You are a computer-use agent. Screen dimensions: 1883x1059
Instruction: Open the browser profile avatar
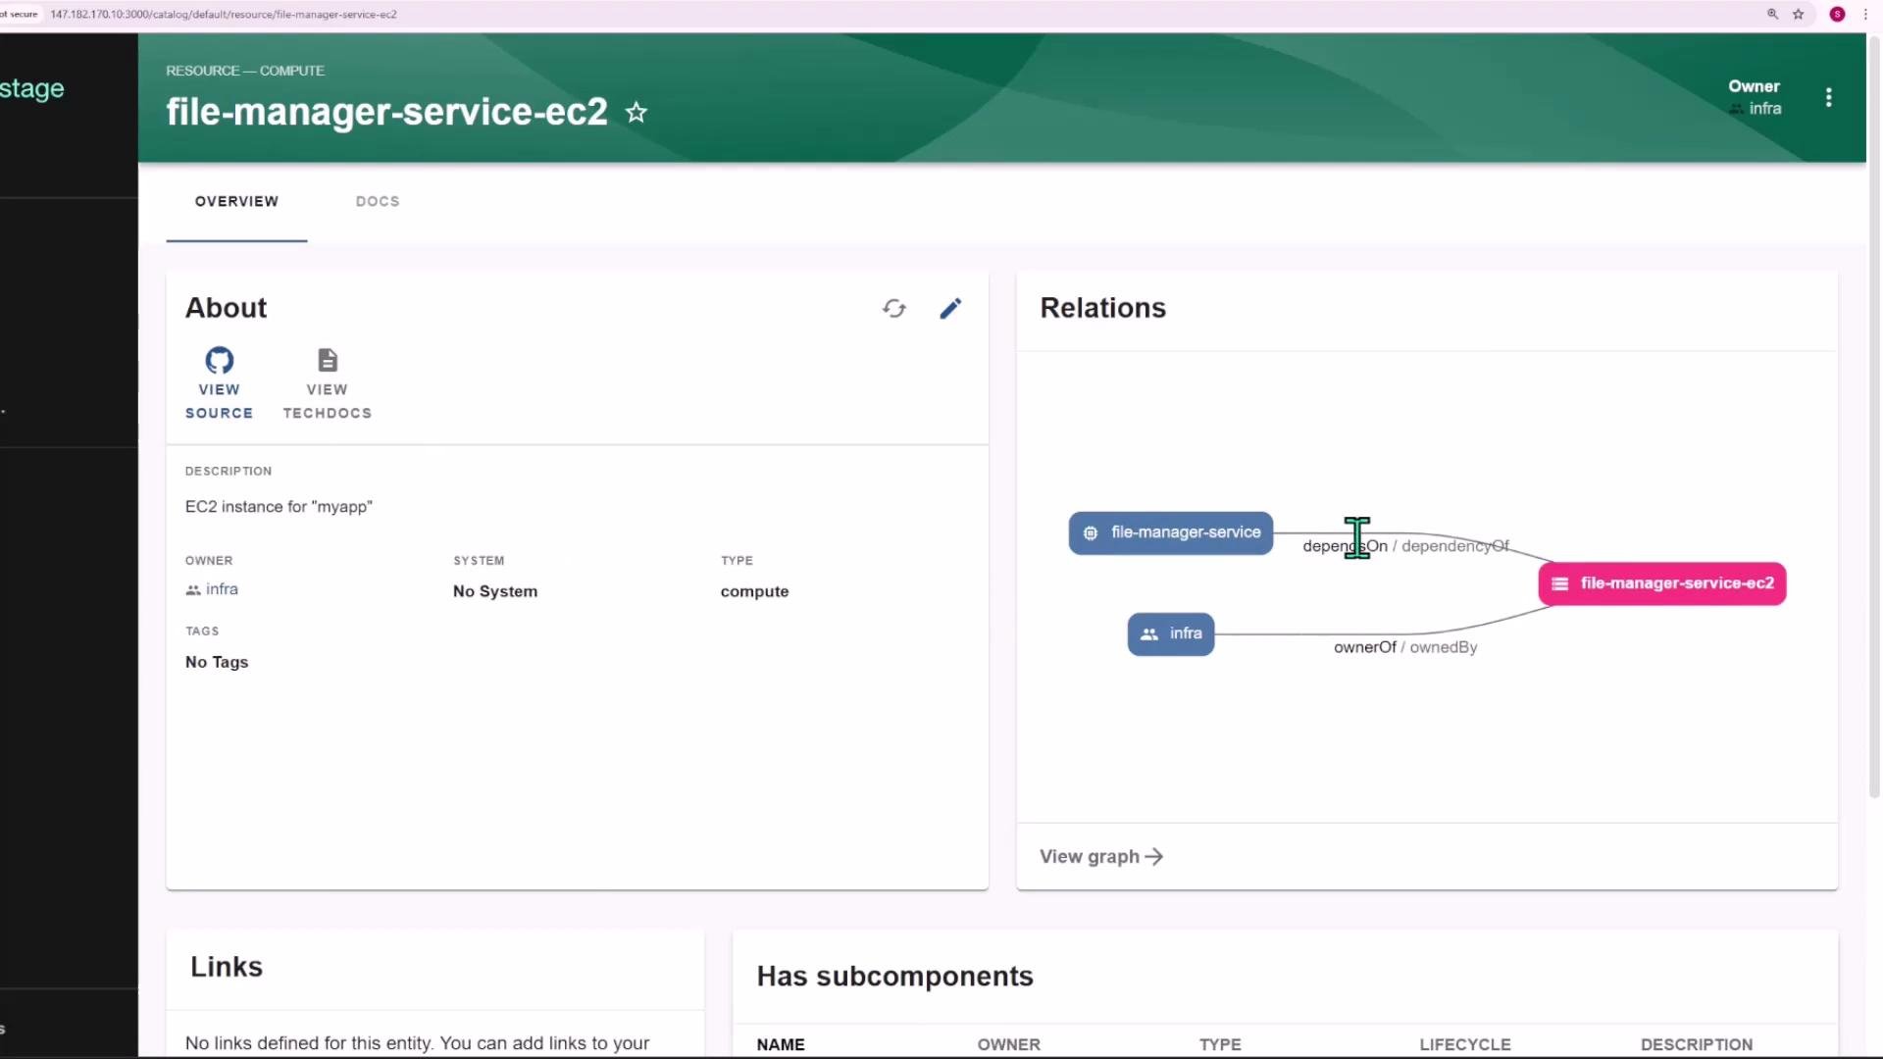(1837, 14)
